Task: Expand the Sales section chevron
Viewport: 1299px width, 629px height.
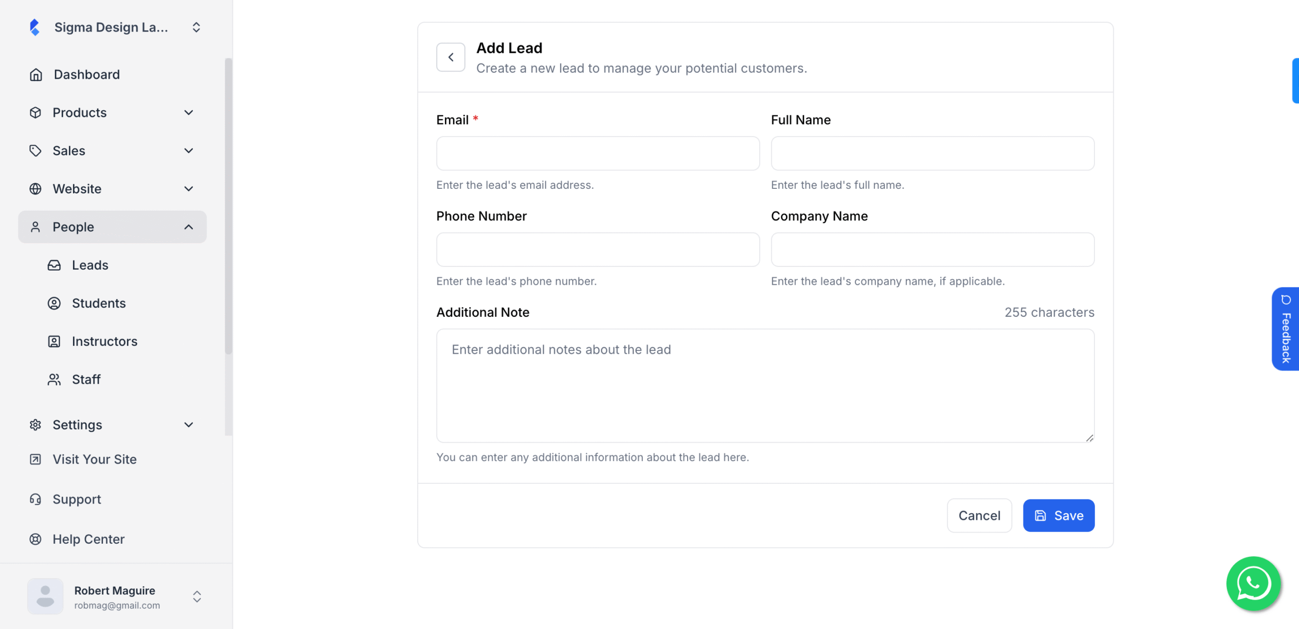Action: click(x=189, y=151)
